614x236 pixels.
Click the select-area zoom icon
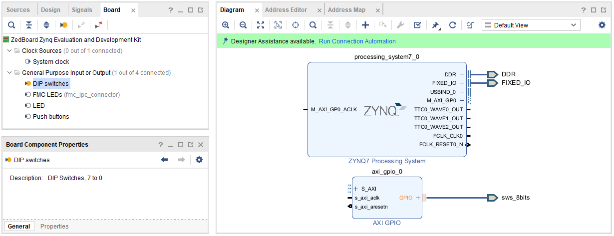click(278, 25)
